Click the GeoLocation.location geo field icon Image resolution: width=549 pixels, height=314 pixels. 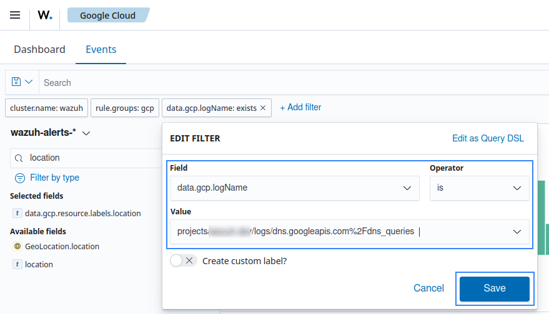coord(17,246)
